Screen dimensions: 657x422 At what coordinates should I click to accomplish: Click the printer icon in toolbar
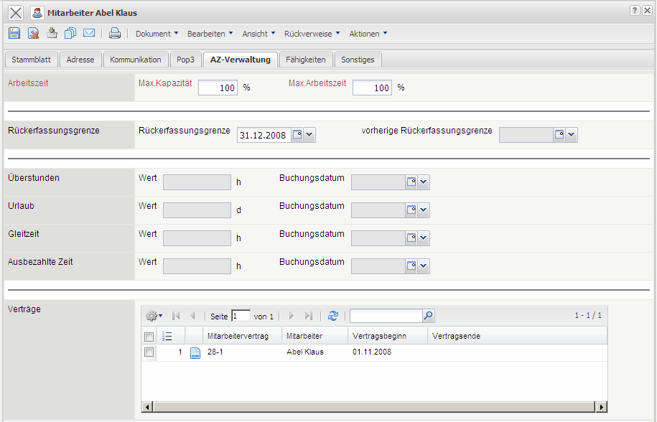(x=115, y=33)
